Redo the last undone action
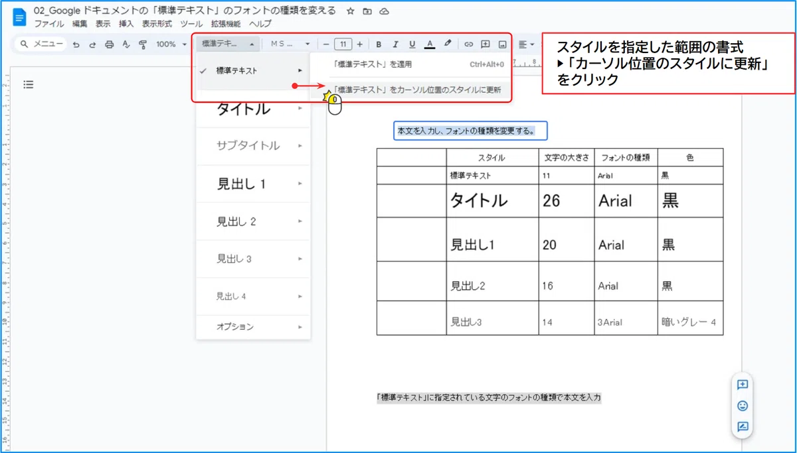This screenshot has width=797, height=453. tap(92, 44)
